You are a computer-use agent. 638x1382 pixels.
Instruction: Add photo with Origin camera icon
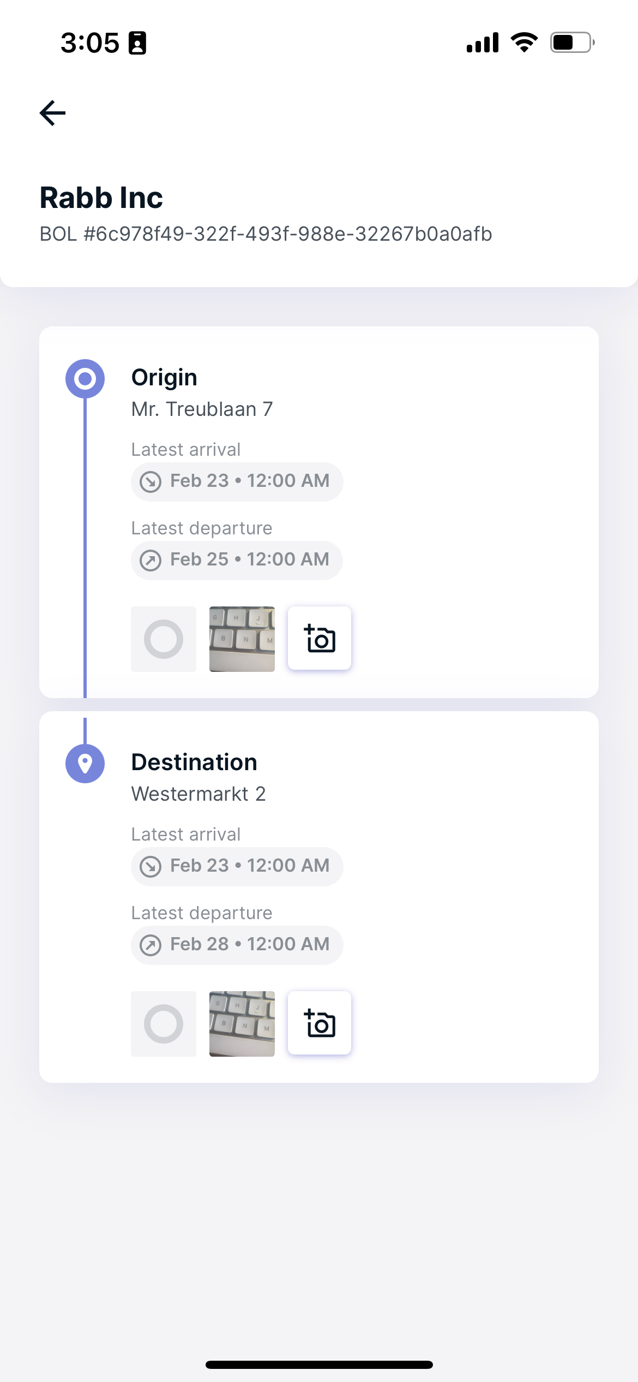(320, 638)
